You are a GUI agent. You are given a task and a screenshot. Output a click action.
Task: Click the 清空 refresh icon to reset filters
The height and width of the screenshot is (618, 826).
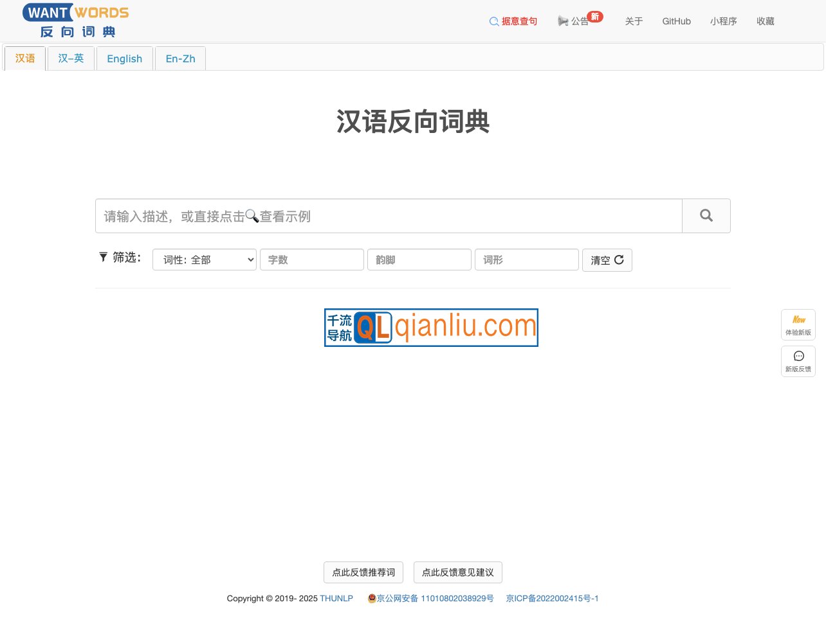click(619, 260)
